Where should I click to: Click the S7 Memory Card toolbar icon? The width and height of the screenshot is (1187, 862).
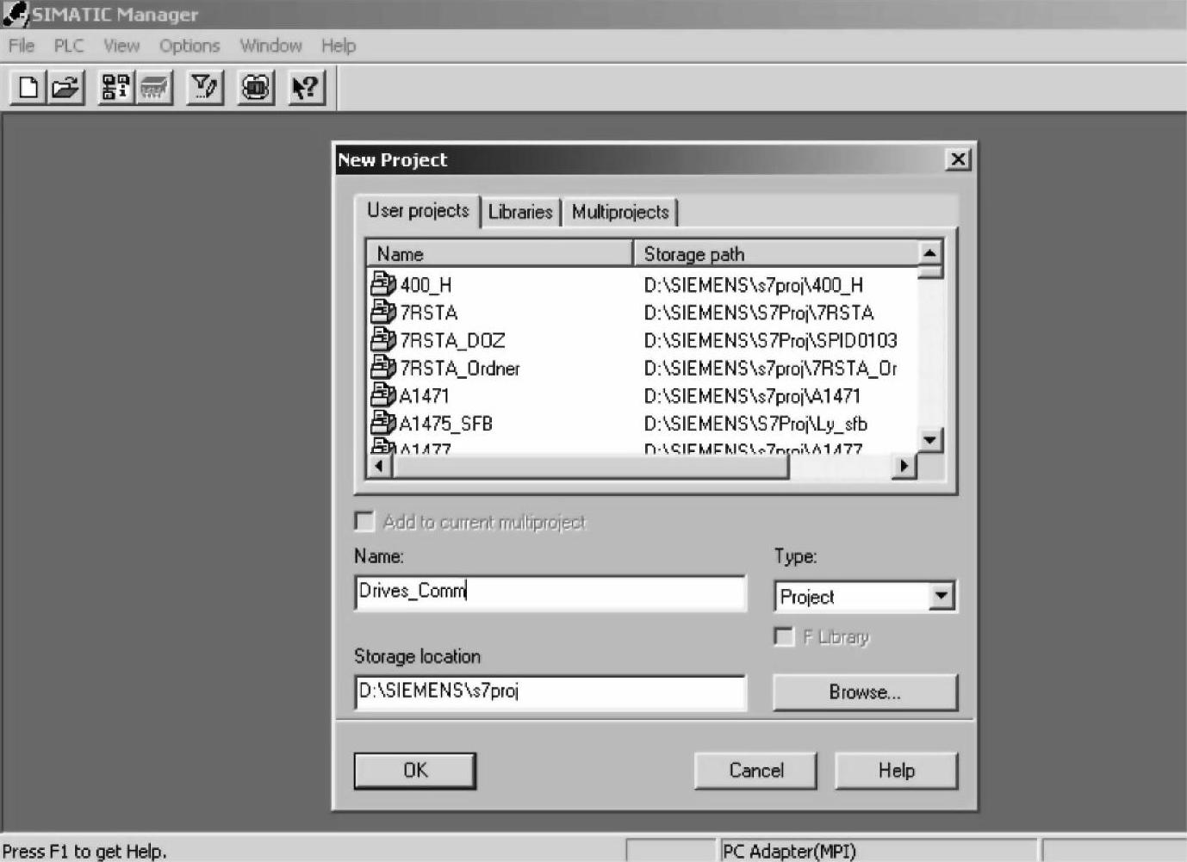point(154,87)
